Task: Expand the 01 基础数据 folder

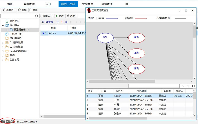Action: click(3, 43)
